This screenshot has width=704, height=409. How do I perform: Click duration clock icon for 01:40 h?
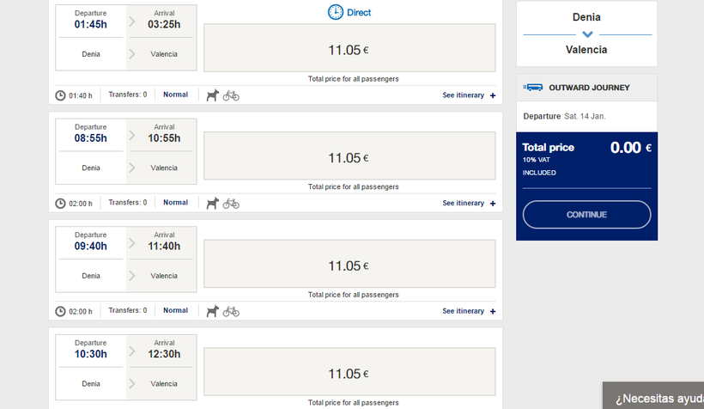pyautogui.click(x=60, y=95)
